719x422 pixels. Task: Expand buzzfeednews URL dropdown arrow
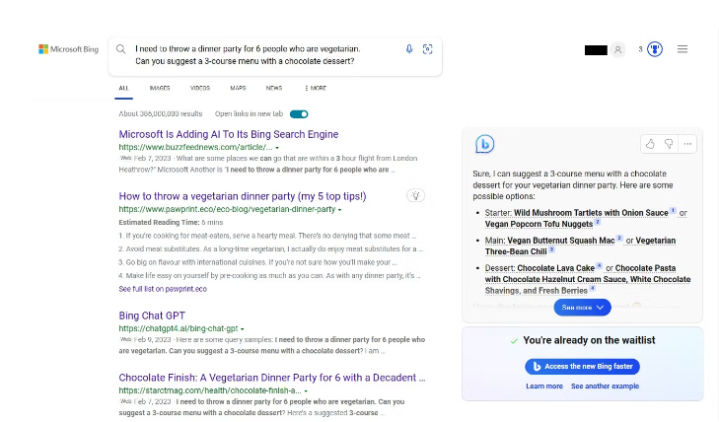[x=277, y=148]
